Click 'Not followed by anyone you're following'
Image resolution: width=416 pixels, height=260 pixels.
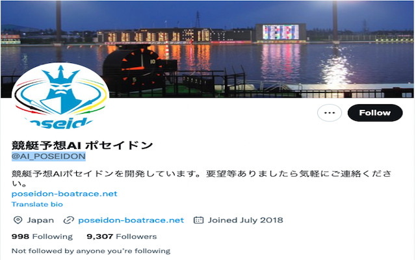coord(91,251)
